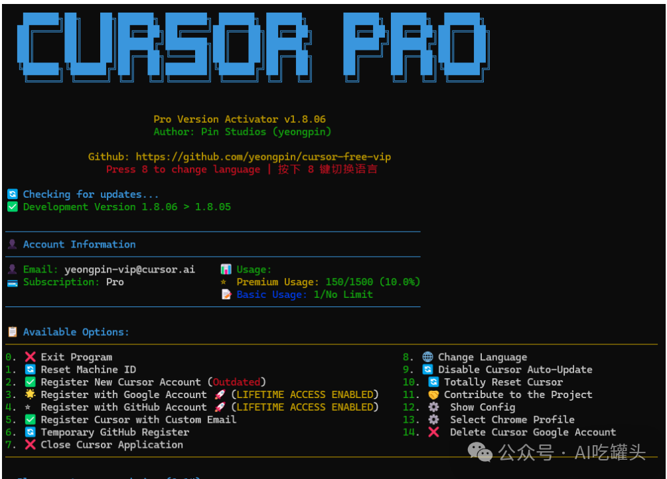Click the red X icon beside Delete Cursor Google Account
The width and height of the screenshot is (667, 479).
433,432
